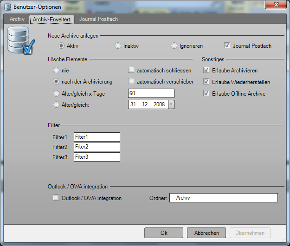
Task: Toggle Erlaube Wiederherstellen checkbox
Action: click(x=206, y=82)
